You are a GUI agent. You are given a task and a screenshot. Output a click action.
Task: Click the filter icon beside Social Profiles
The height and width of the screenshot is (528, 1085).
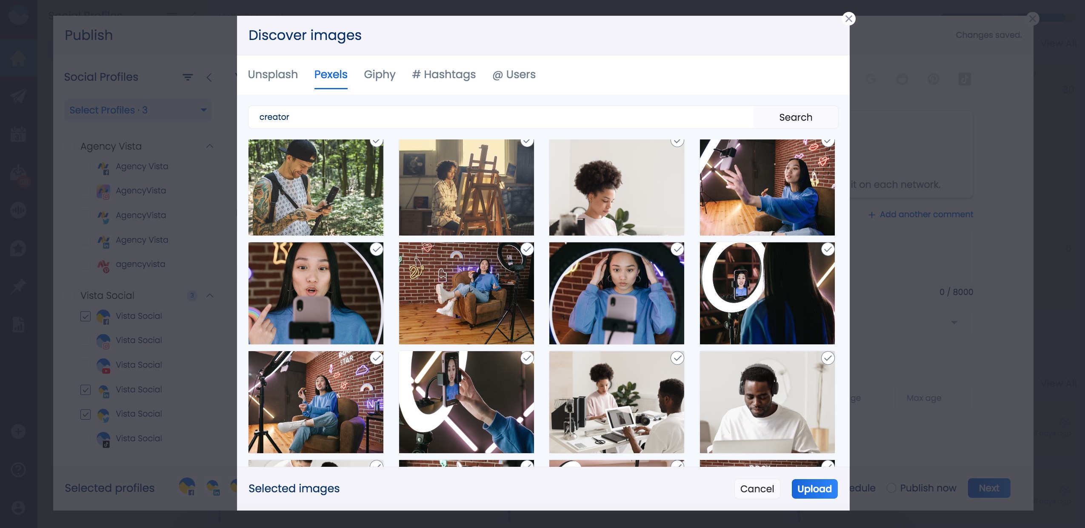(x=188, y=77)
